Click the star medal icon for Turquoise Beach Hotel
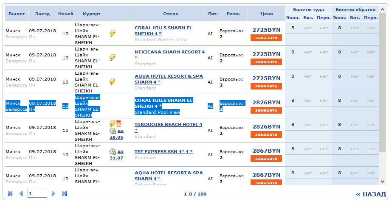 click(118, 124)
